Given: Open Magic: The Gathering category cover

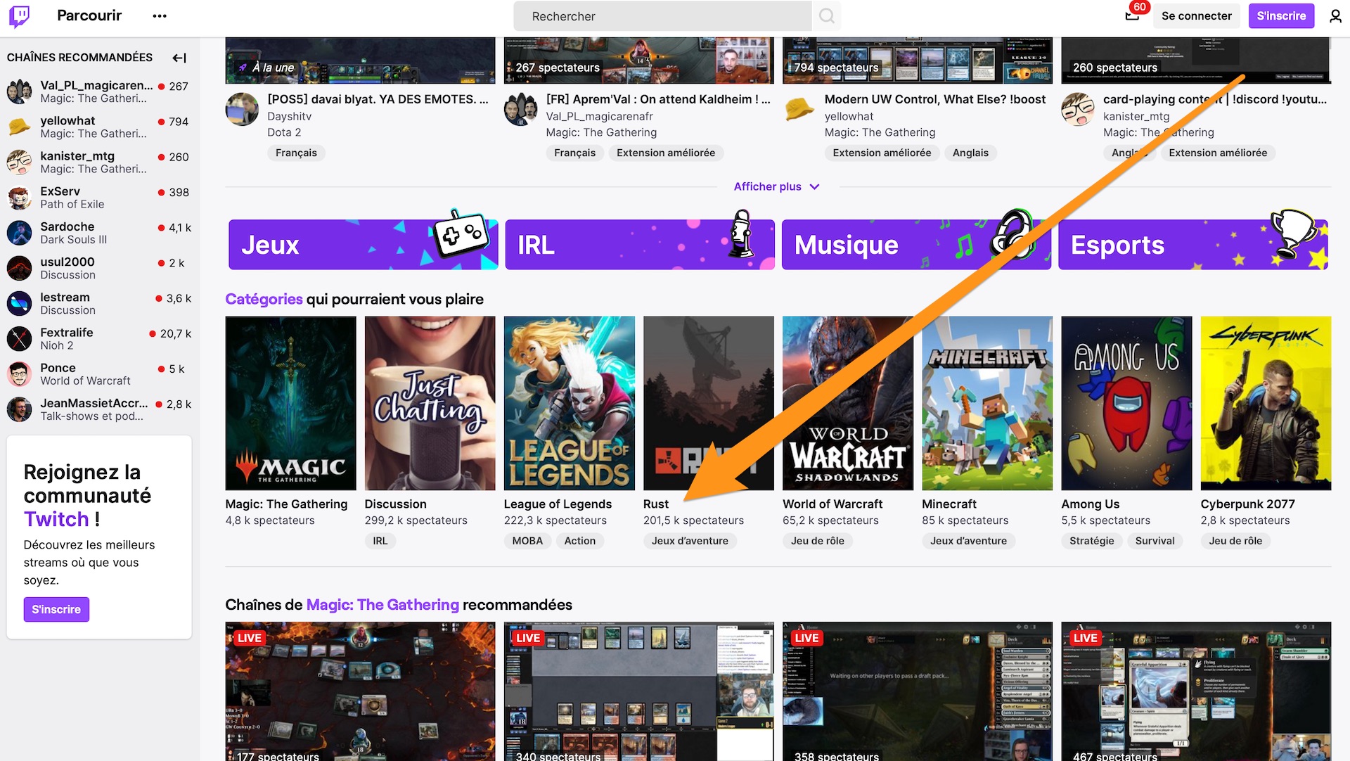Looking at the screenshot, I should point(290,403).
